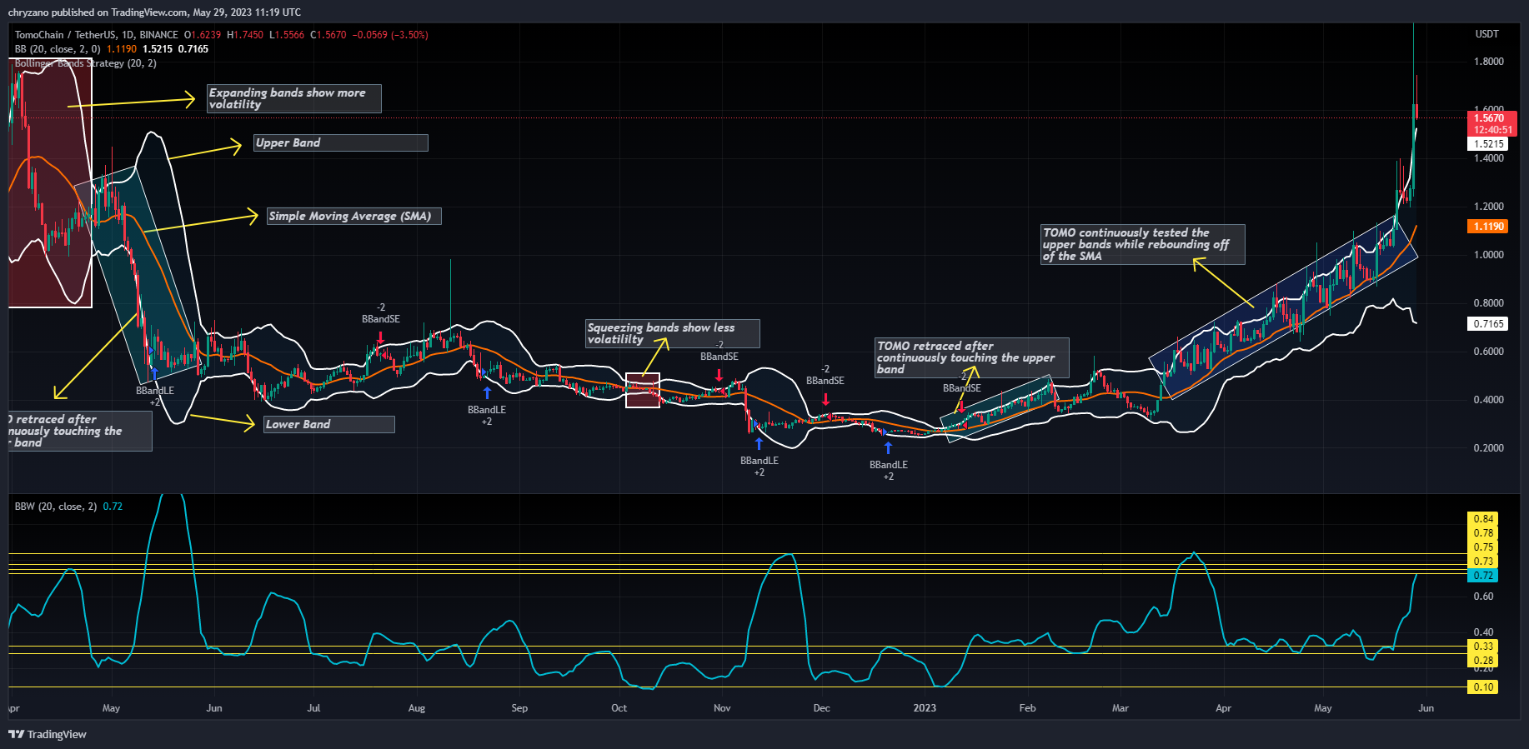
Task: Click the 2023 label on the time axis
Action: 925,708
